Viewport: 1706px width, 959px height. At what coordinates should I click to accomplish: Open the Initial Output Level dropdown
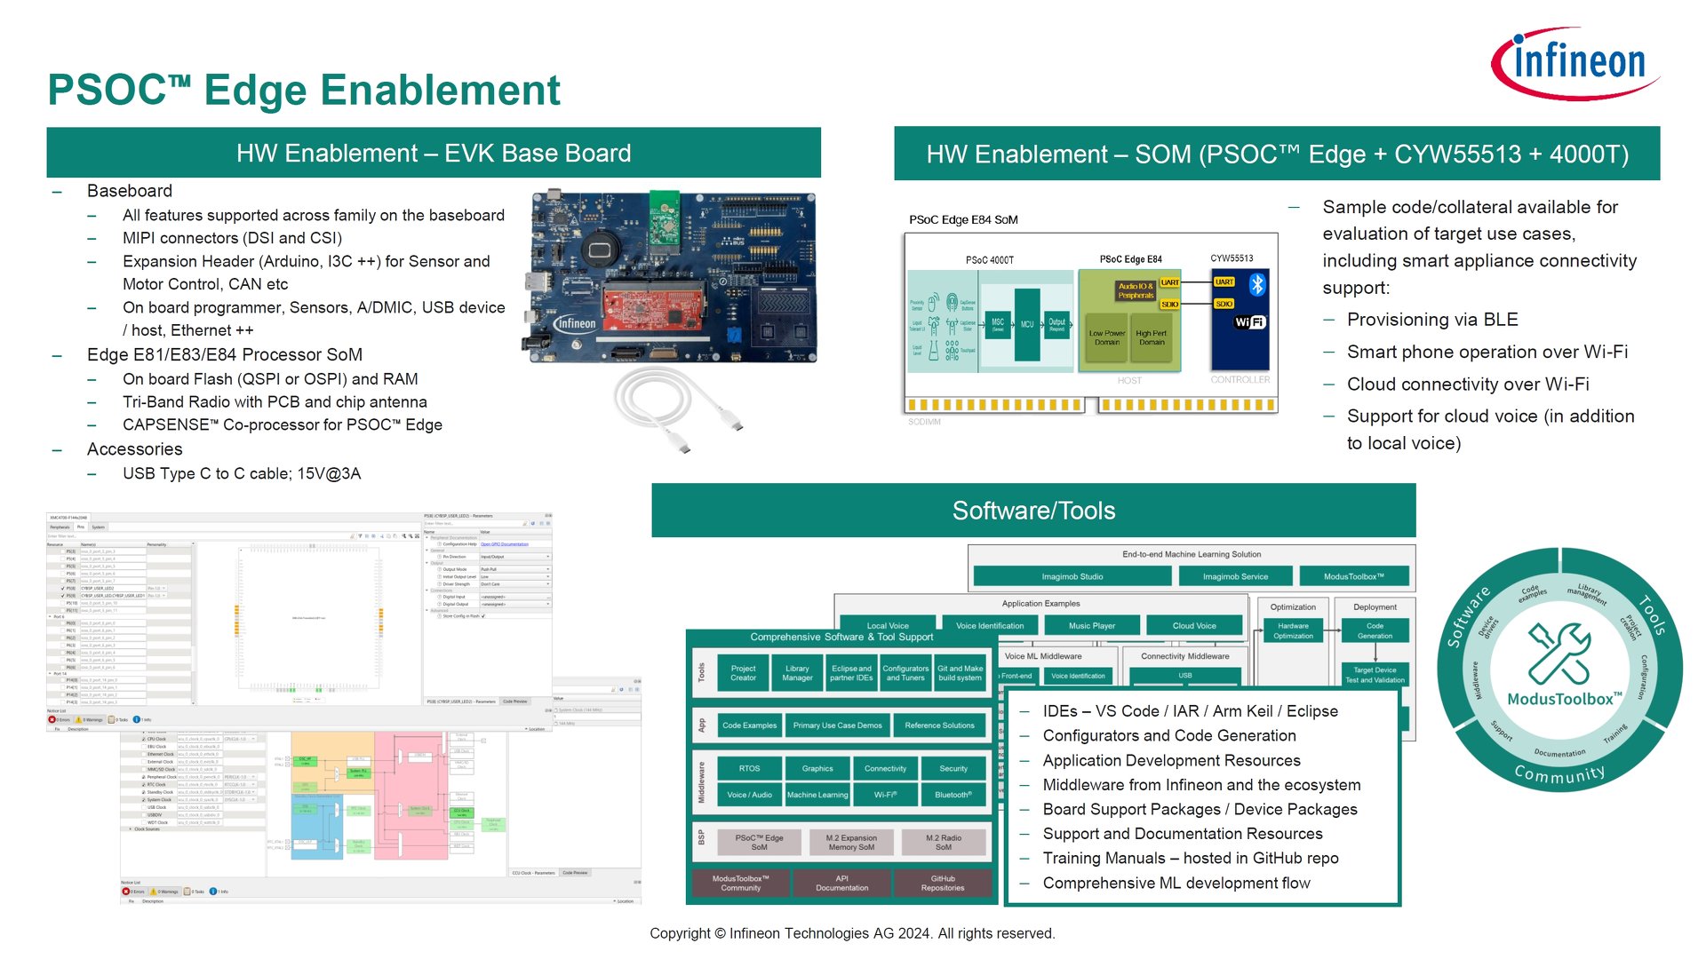tap(515, 577)
